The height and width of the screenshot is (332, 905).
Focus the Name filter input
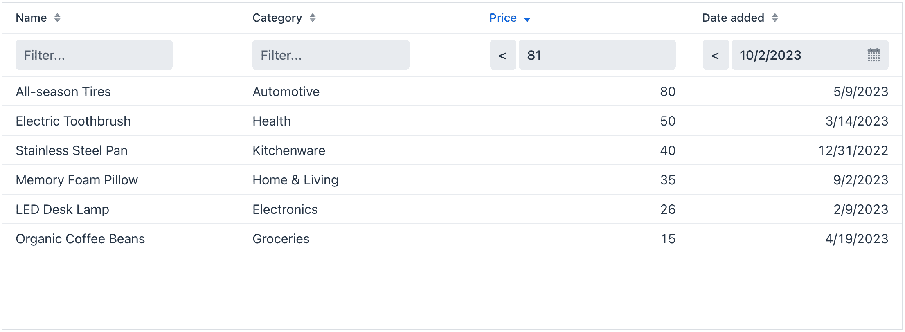(x=94, y=55)
